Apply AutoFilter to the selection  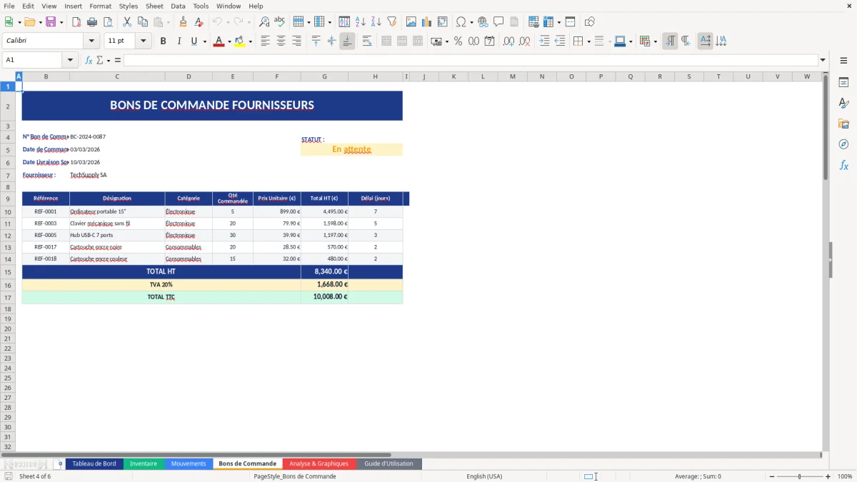(x=391, y=21)
